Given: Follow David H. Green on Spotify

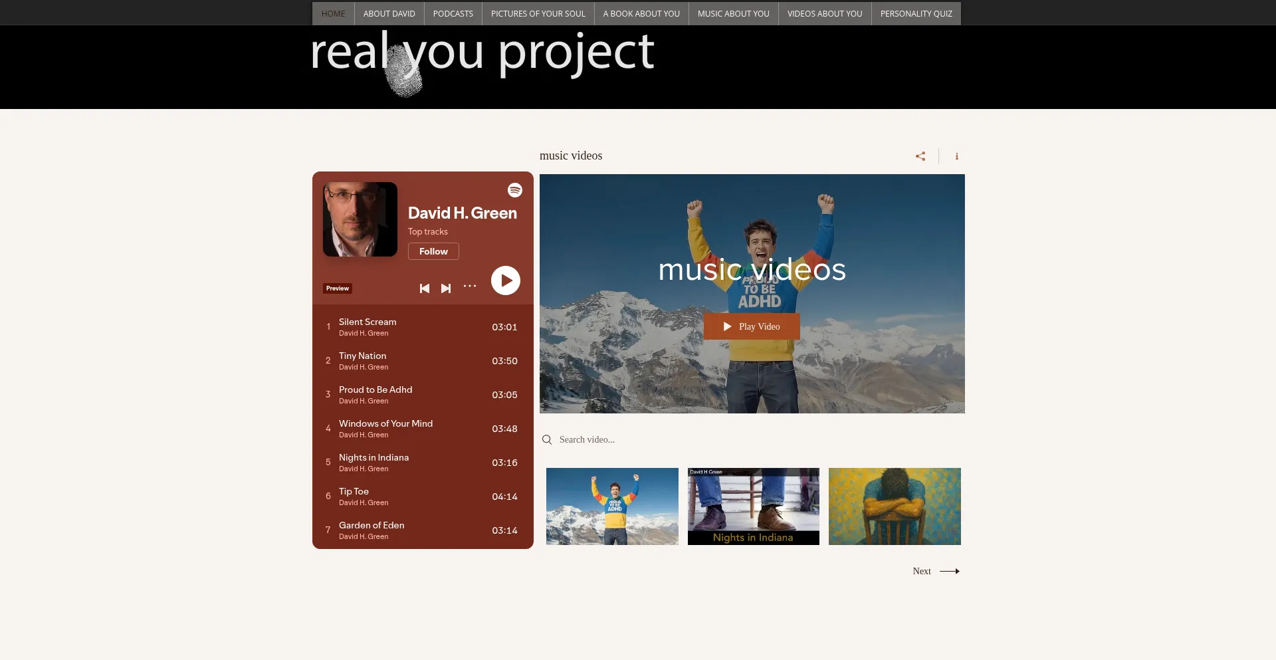Looking at the screenshot, I should [433, 251].
